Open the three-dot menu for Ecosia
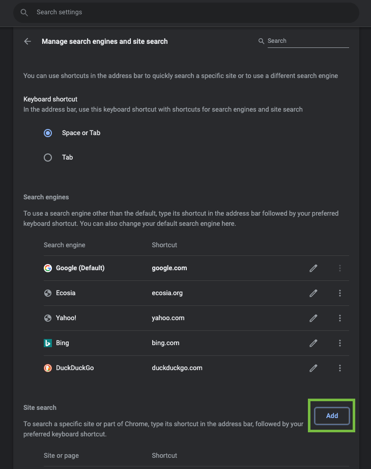 coord(340,293)
